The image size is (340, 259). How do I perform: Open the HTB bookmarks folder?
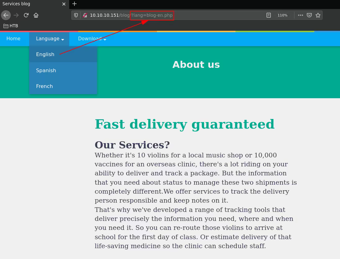(11, 26)
